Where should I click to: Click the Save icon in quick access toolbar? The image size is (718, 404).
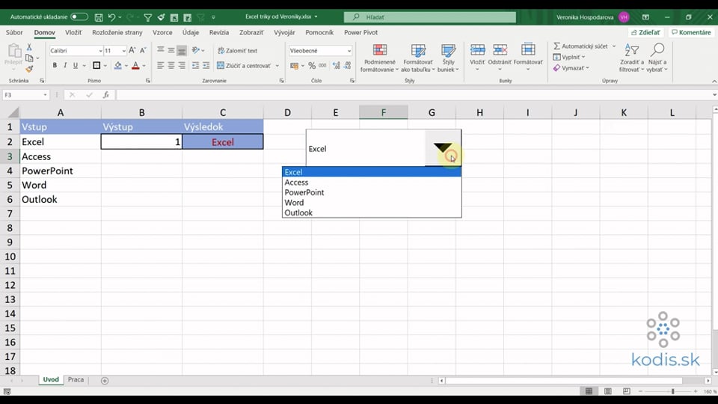coord(99,17)
